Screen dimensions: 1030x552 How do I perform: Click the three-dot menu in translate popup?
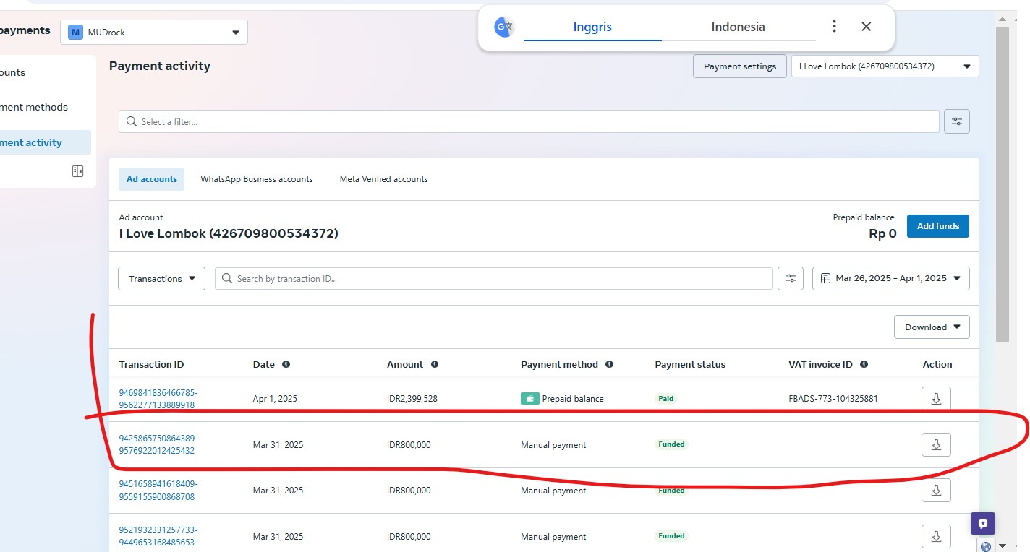click(x=834, y=27)
